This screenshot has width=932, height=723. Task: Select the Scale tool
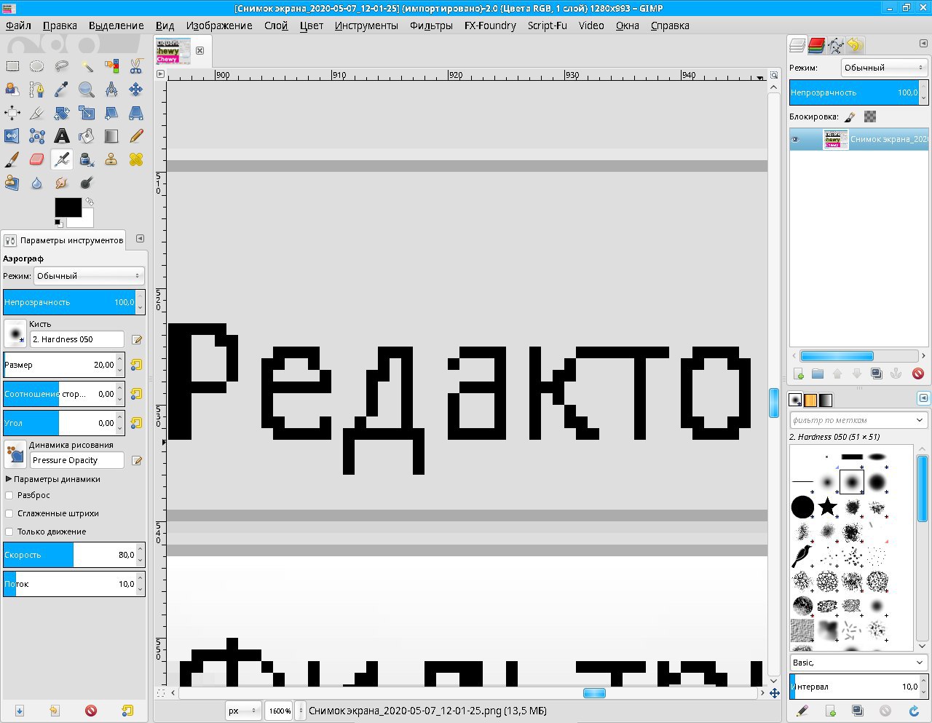(x=87, y=113)
